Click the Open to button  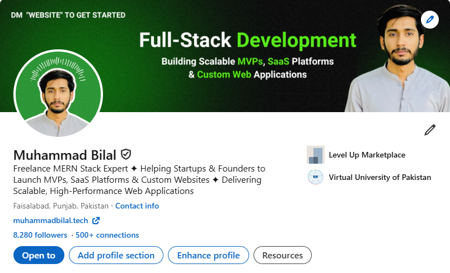click(x=39, y=255)
